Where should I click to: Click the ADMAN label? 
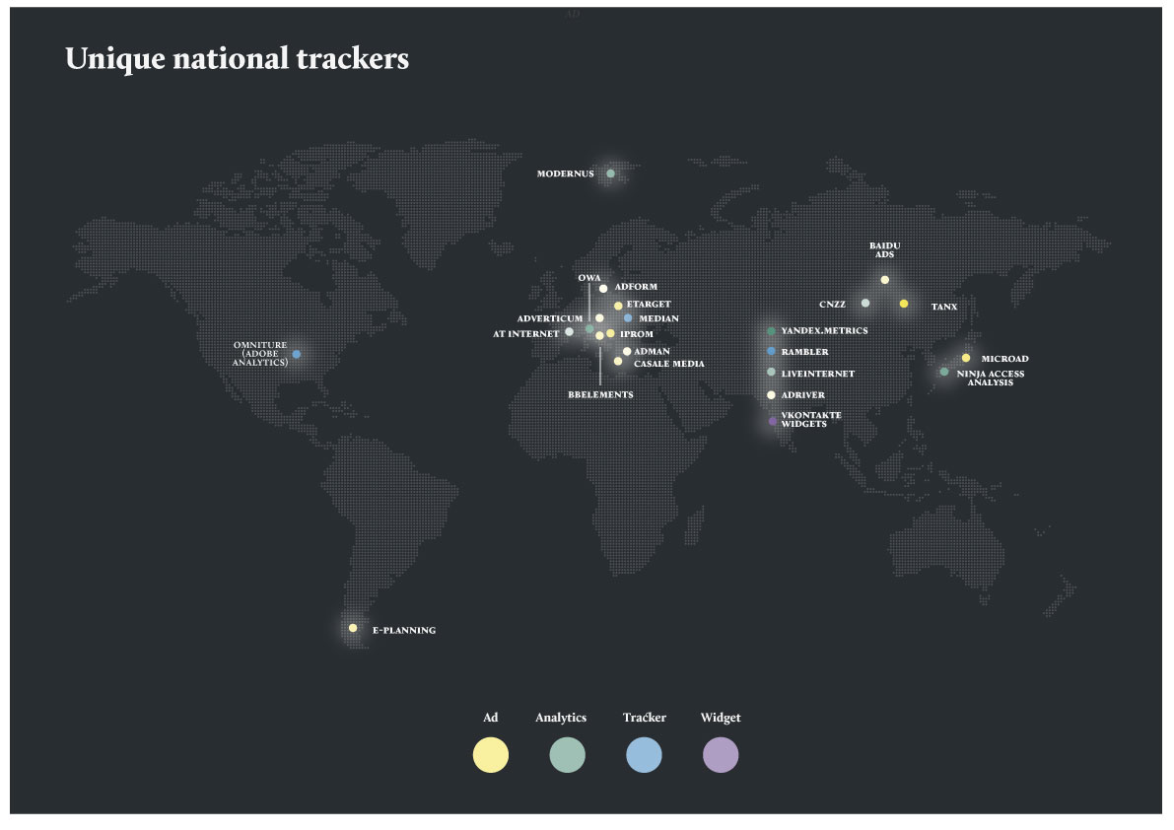click(653, 351)
